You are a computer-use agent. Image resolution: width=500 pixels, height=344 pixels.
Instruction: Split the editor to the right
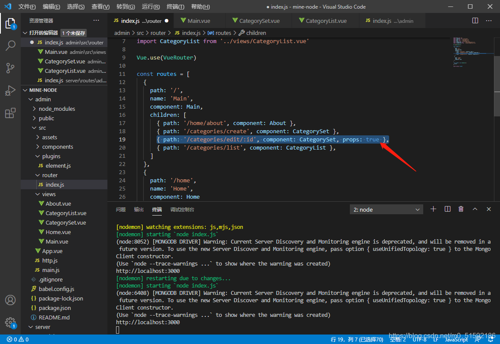(x=475, y=21)
